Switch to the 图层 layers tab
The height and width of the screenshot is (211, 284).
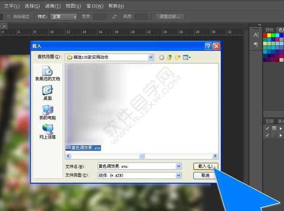pyautogui.click(x=269, y=121)
